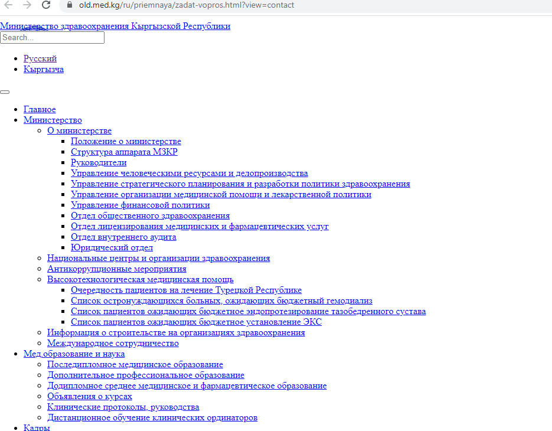Open Управление финансовой политики link
552x431 pixels.
click(140, 205)
